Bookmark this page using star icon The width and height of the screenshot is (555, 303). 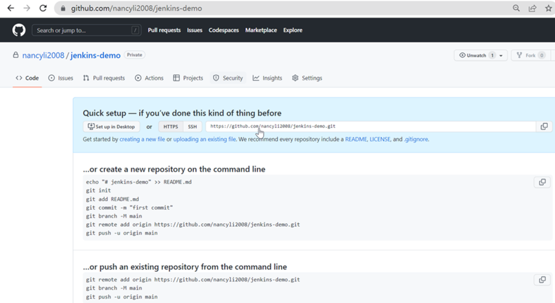(548, 8)
